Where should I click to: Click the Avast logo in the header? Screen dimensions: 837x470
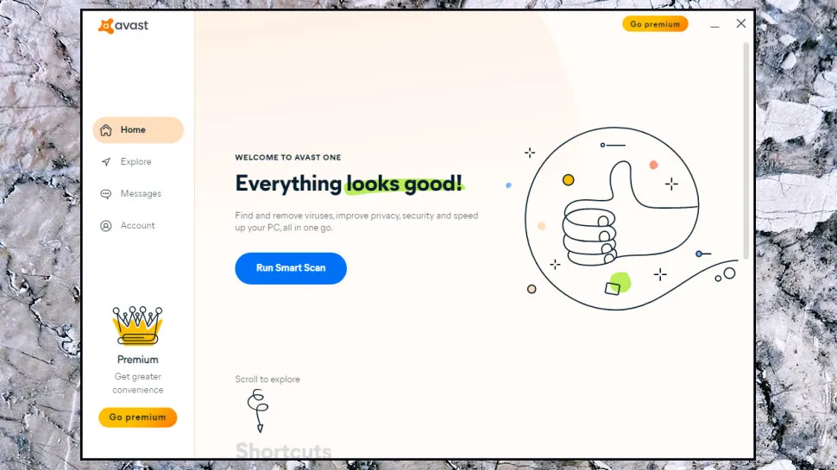123,26
